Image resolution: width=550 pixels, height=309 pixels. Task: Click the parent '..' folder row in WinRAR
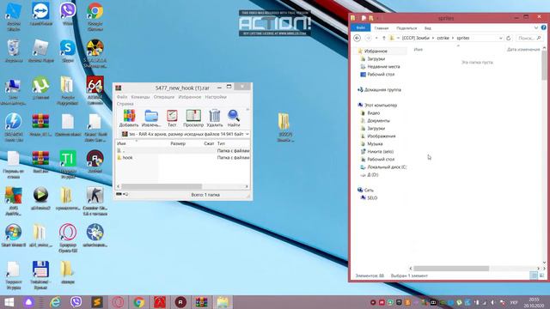point(183,151)
